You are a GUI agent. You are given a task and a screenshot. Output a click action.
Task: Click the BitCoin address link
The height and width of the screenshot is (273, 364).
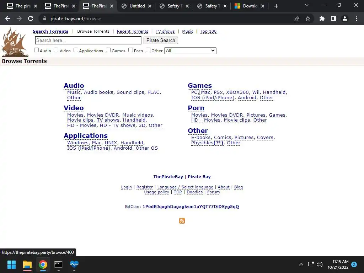191,207
